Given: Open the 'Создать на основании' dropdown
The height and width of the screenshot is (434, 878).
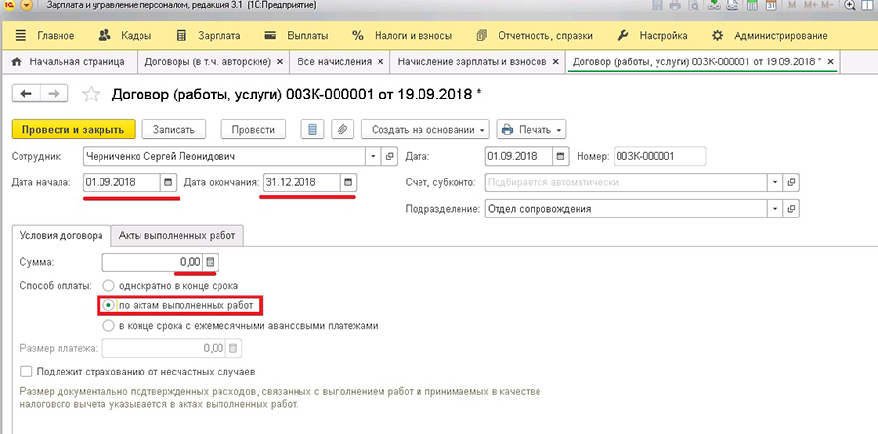Looking at the screenshot, I should point(424,130).
